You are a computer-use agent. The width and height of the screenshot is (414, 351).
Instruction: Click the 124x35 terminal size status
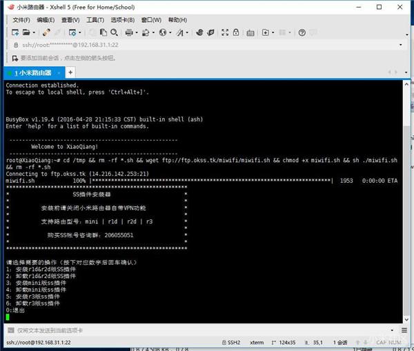pyautogui.click(x=284, y=343)
